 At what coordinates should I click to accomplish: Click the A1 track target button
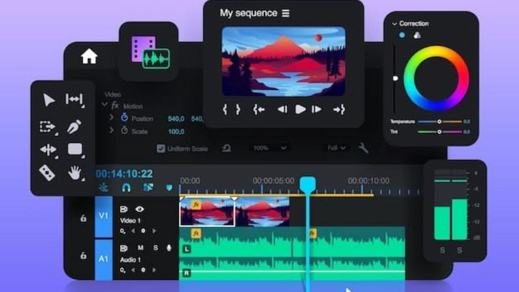[x=104, y=260]
